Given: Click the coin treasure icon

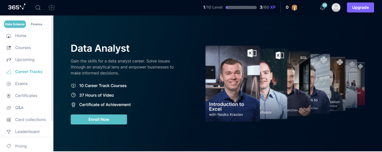Looking at the screenshot, I should tap(294, 8).
